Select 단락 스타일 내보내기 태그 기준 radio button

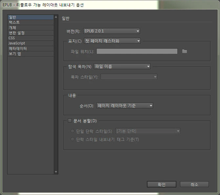pos(72,139)
